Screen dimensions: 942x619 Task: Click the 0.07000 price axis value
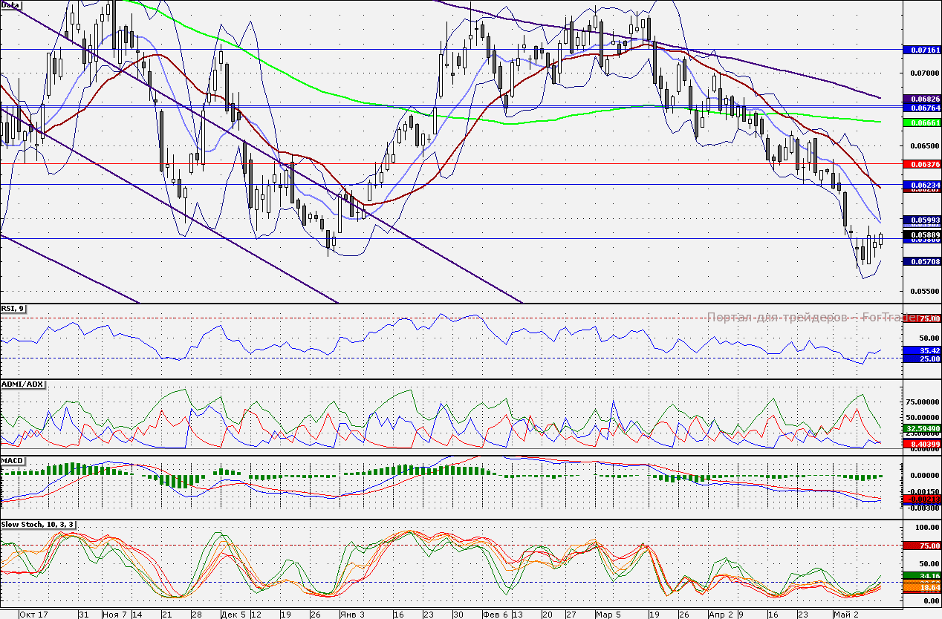point(925,73)
